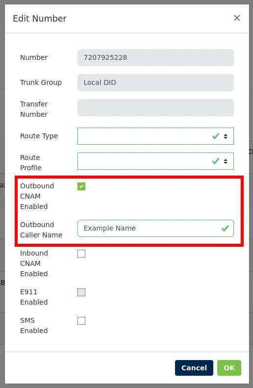The image size is (253, 388).
Task: Click the SMS Enabled label text
Action: click(34, 325)
